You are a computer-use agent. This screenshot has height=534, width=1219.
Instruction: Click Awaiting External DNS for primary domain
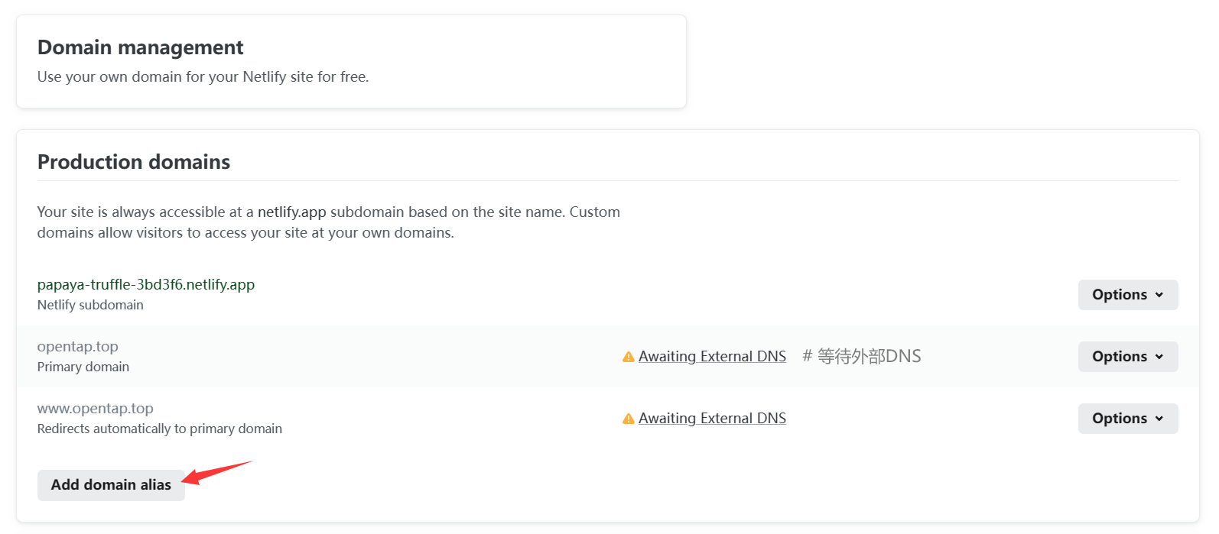pyautogui.click(x=712, y=357)
